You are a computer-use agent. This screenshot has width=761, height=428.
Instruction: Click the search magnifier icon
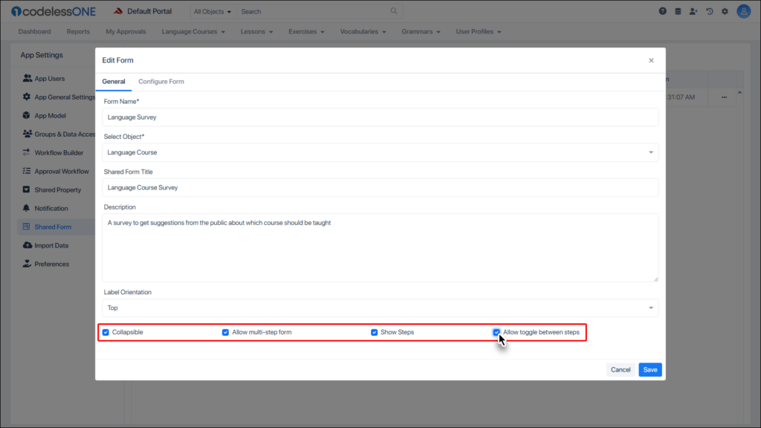[x=394, y=10]
